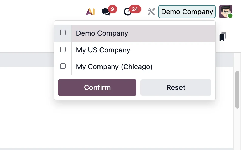Click the red 9 messages badge
Screen dimensions: 241x150
click(x=112, y=9)
